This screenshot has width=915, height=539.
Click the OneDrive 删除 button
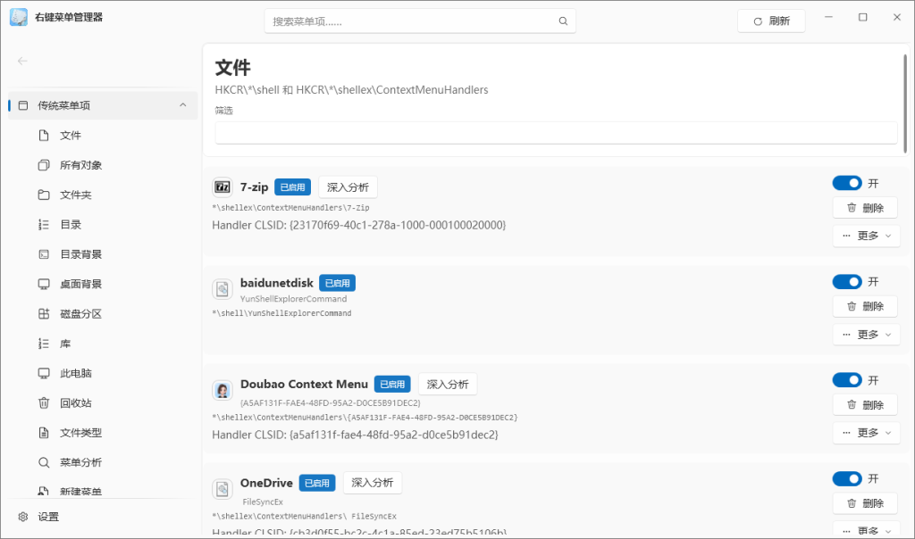pyautogui.click(x=865, y=503)
